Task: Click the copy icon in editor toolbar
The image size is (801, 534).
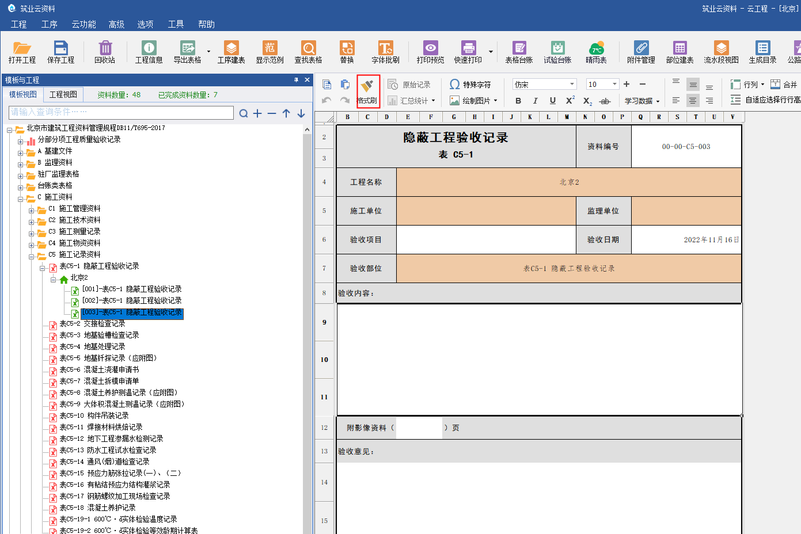Action: (x=327, y=85)
